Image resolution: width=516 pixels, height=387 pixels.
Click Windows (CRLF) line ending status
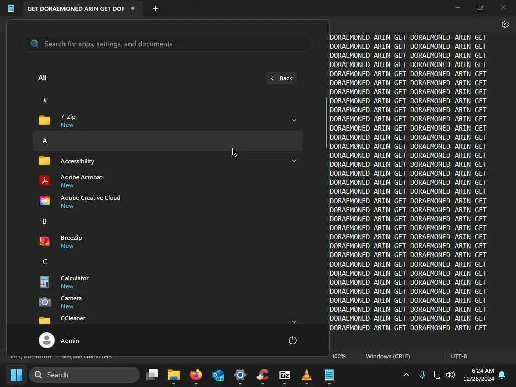click(x=388, y=356)
